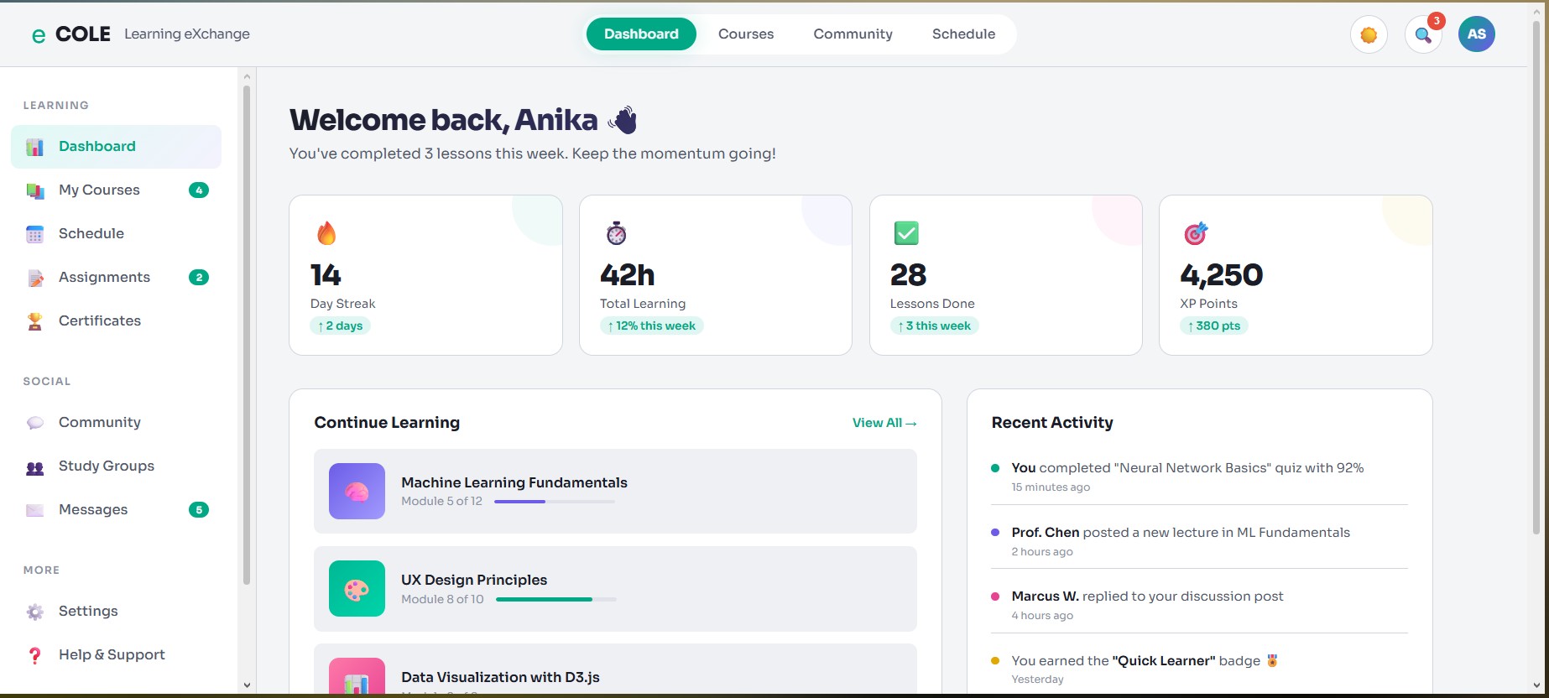The image size is (1549, 698).
Task: Click the Prof. Chen lecture activity
Action: (x=1200, y=541)
